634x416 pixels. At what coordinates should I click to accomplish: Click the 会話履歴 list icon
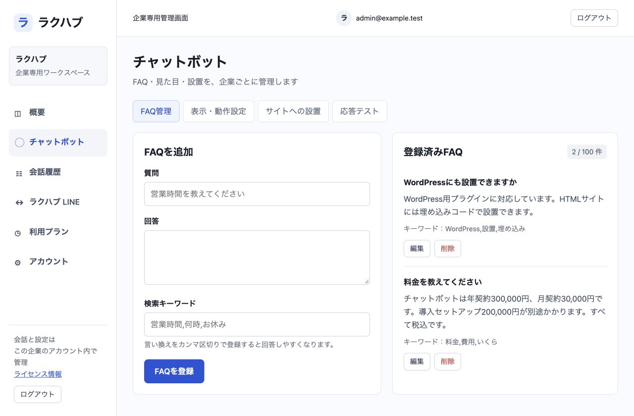coord(19,173)
